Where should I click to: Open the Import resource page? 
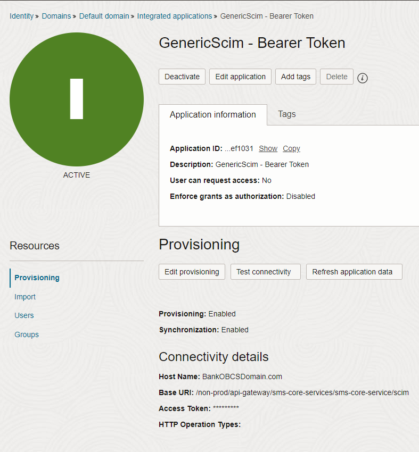[25, 297]
